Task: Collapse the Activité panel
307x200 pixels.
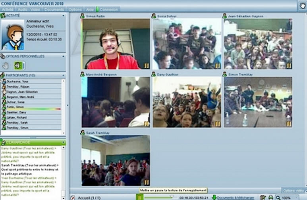Action: [x=63, y=15]
